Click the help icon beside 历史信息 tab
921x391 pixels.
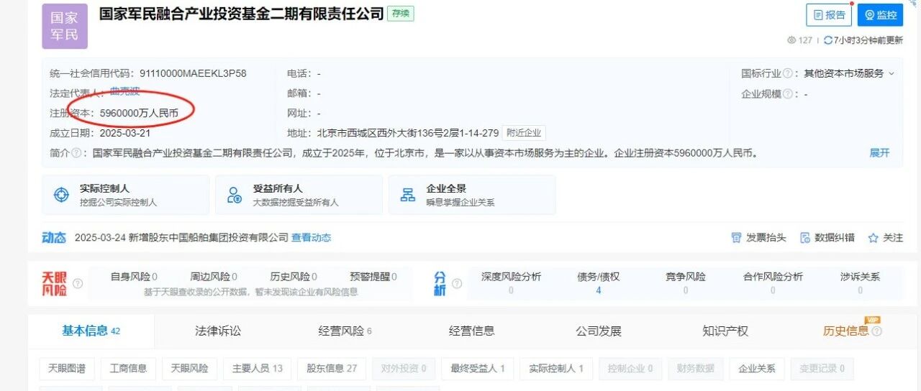pos(876,331)
